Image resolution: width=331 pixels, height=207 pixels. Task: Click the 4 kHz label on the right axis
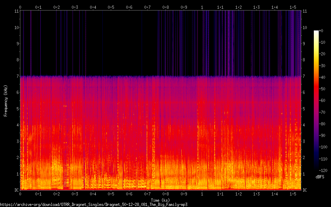click(x=304, y=125)
